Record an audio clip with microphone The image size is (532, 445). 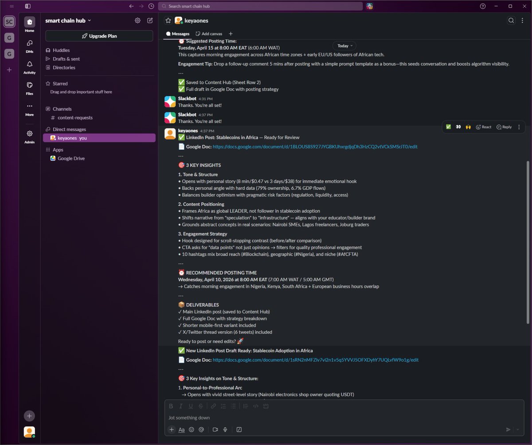pyautogui.click(x=225, y=429)
